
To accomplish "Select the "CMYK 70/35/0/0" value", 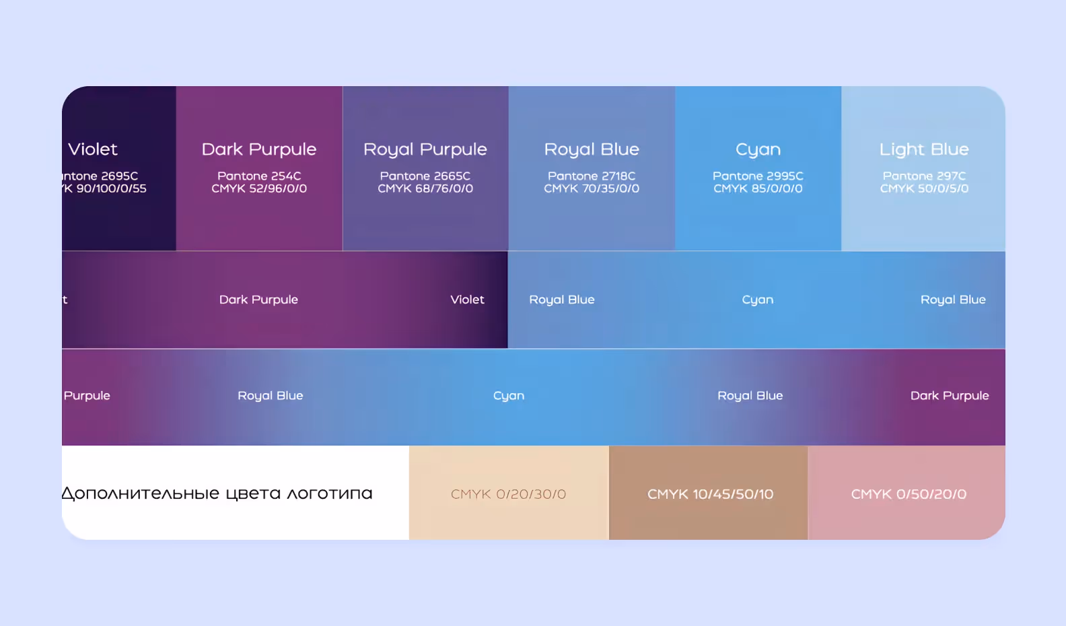I will (592, 188).
